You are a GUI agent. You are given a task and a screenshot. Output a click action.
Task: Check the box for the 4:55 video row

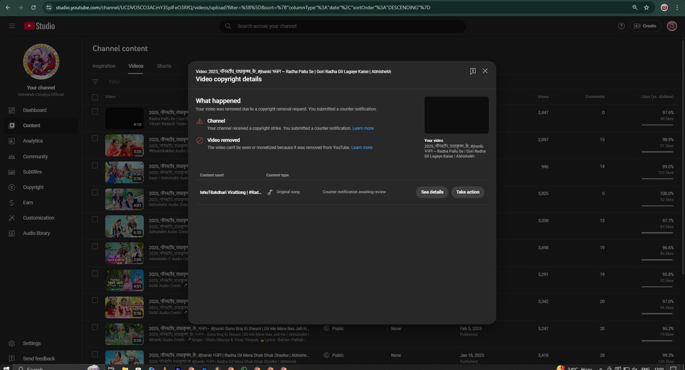point(95,219)
